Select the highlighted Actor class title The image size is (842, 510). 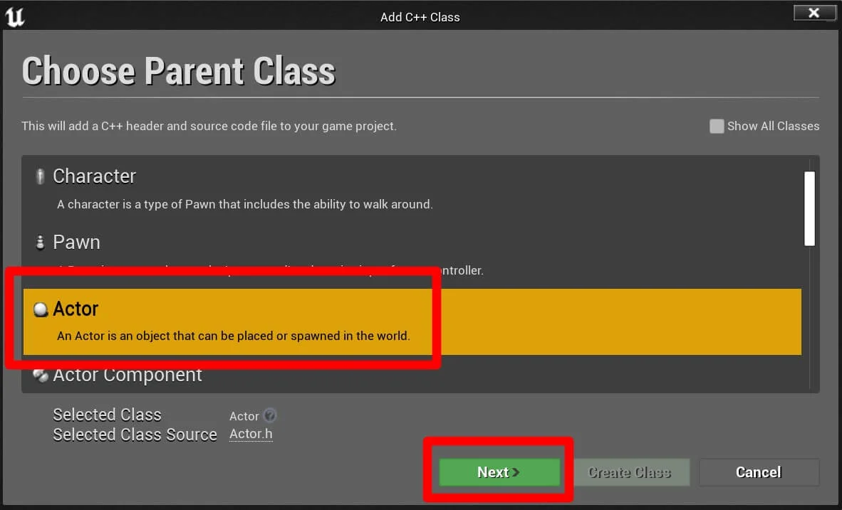(76, 309)
